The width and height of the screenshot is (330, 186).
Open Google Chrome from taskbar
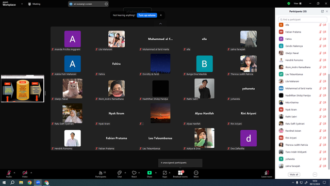pos(29,182)
